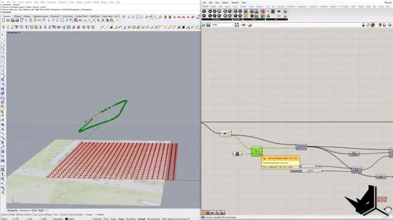Screen dimensions: 393x220
Task: Click the Grasshopper sketch pencil icon
Action: (x=250, y=25)
